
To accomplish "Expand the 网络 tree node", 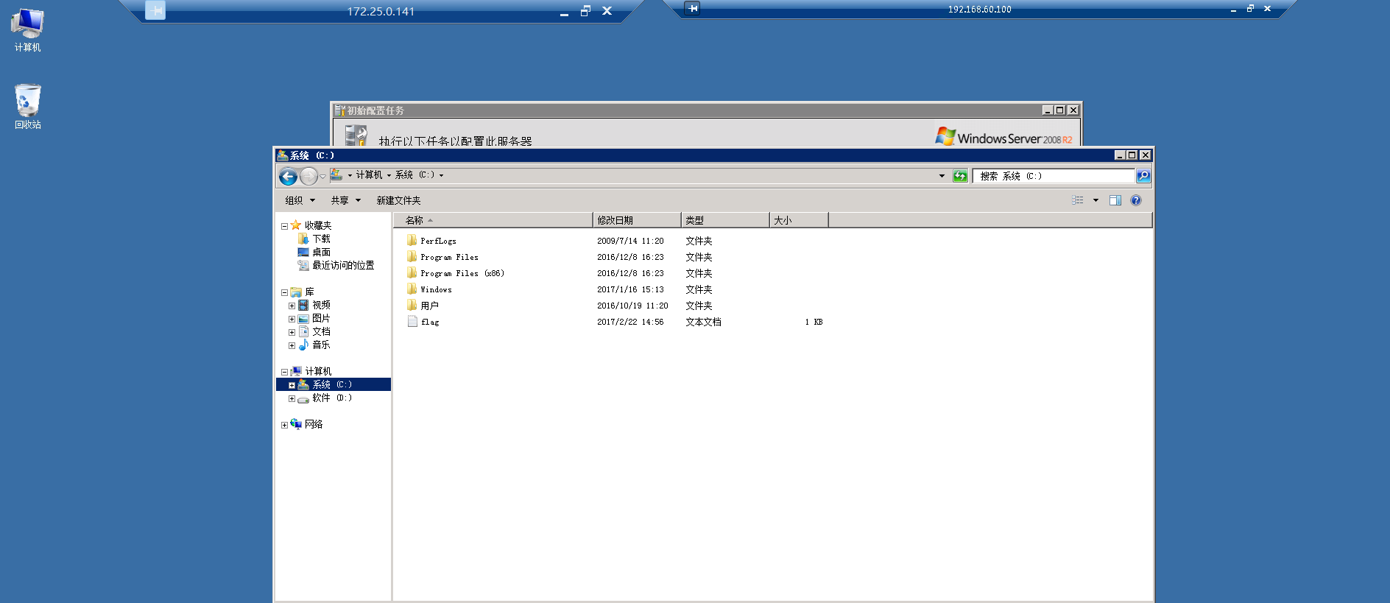I will click(x=284, y=425).
